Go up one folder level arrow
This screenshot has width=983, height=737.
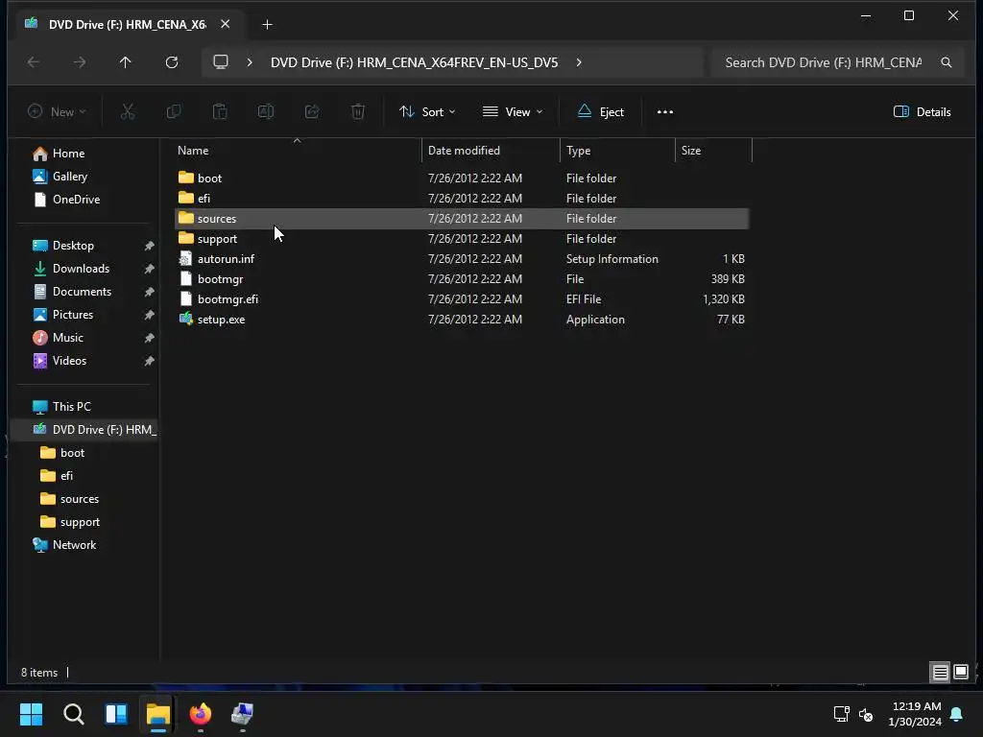click(126, 62)
